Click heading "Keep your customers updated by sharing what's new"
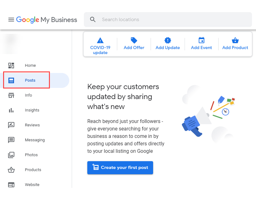Image resolution: width=256 pixels, height=200 pixels. [123, 97]
